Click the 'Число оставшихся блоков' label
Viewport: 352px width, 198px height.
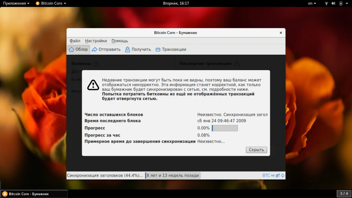click(113, 114)
